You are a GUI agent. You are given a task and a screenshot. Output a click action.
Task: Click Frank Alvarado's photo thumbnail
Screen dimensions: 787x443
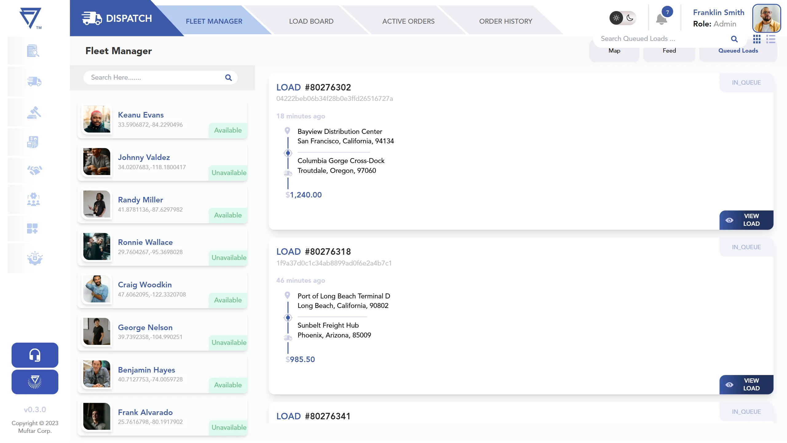coord(97,416)
